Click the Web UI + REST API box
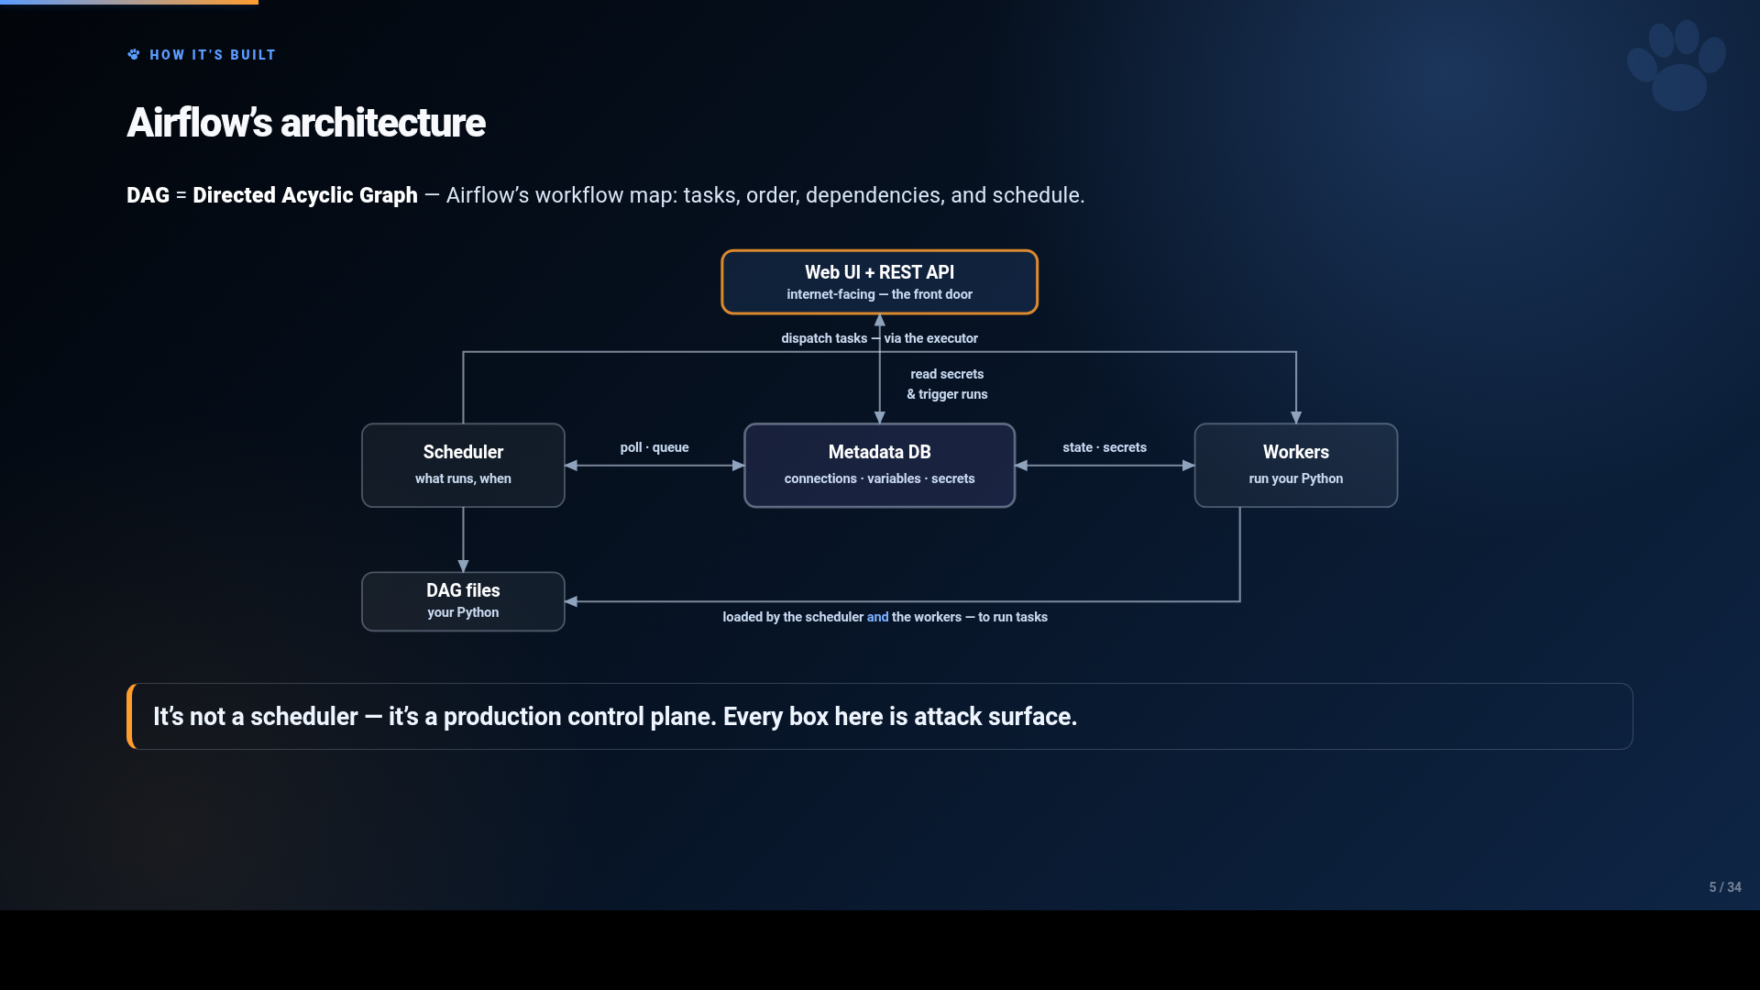This screenshot has height=990, width=1760. point(879,282)
